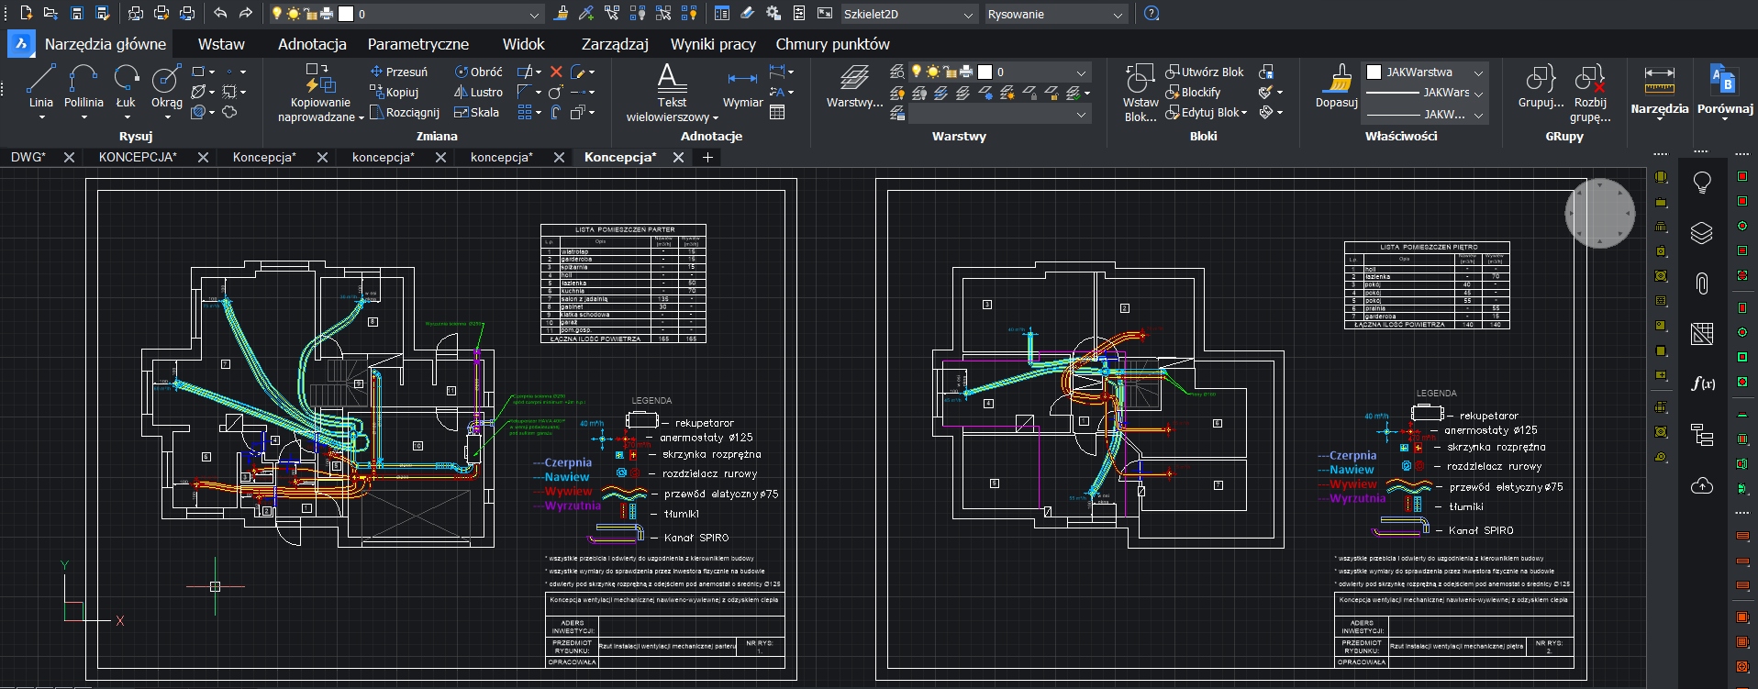Click the Utwórz Blok button
1758x689 pixels.
(x=1204, y=72)
